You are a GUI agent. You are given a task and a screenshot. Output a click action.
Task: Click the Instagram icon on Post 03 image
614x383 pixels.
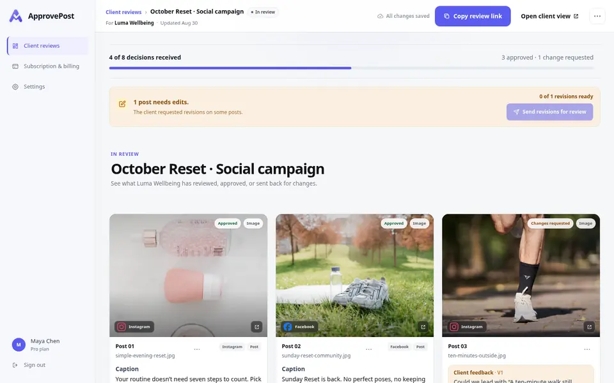click(454, 327)
